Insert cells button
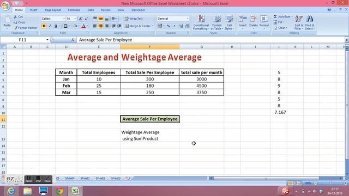The height and width of the screenshot is (196, 349). coord(243,22)
